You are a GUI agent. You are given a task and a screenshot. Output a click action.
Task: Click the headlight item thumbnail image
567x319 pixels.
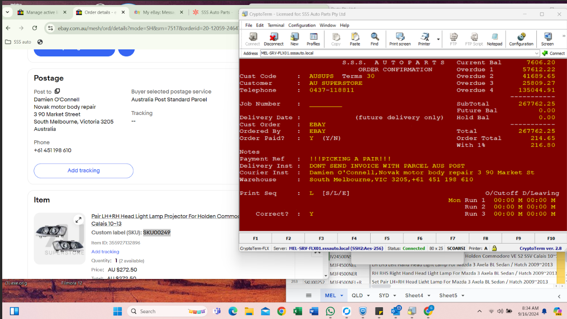(59, 239)
